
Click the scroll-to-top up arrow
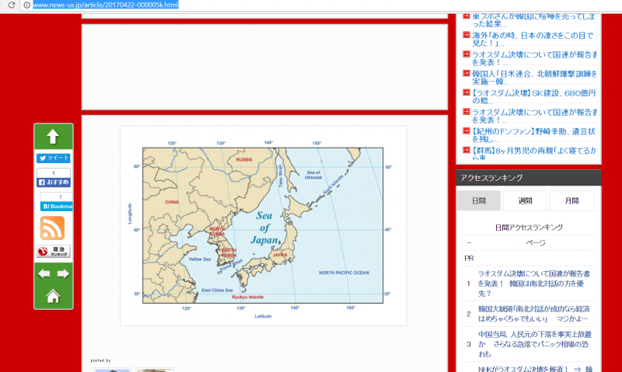(53, 137)
